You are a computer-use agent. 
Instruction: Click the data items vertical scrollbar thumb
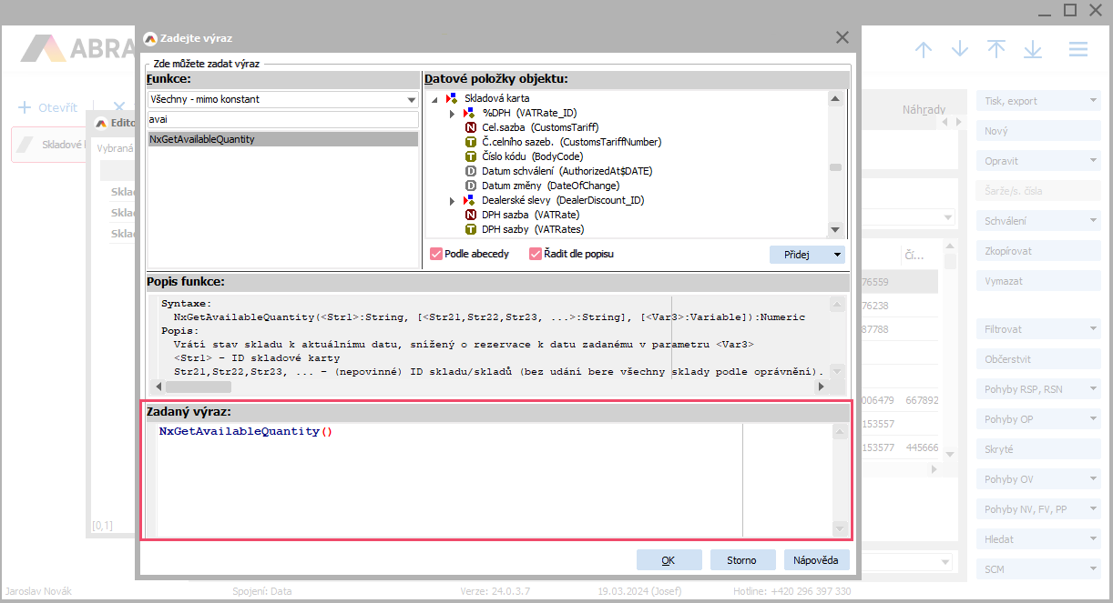(835, 167)
